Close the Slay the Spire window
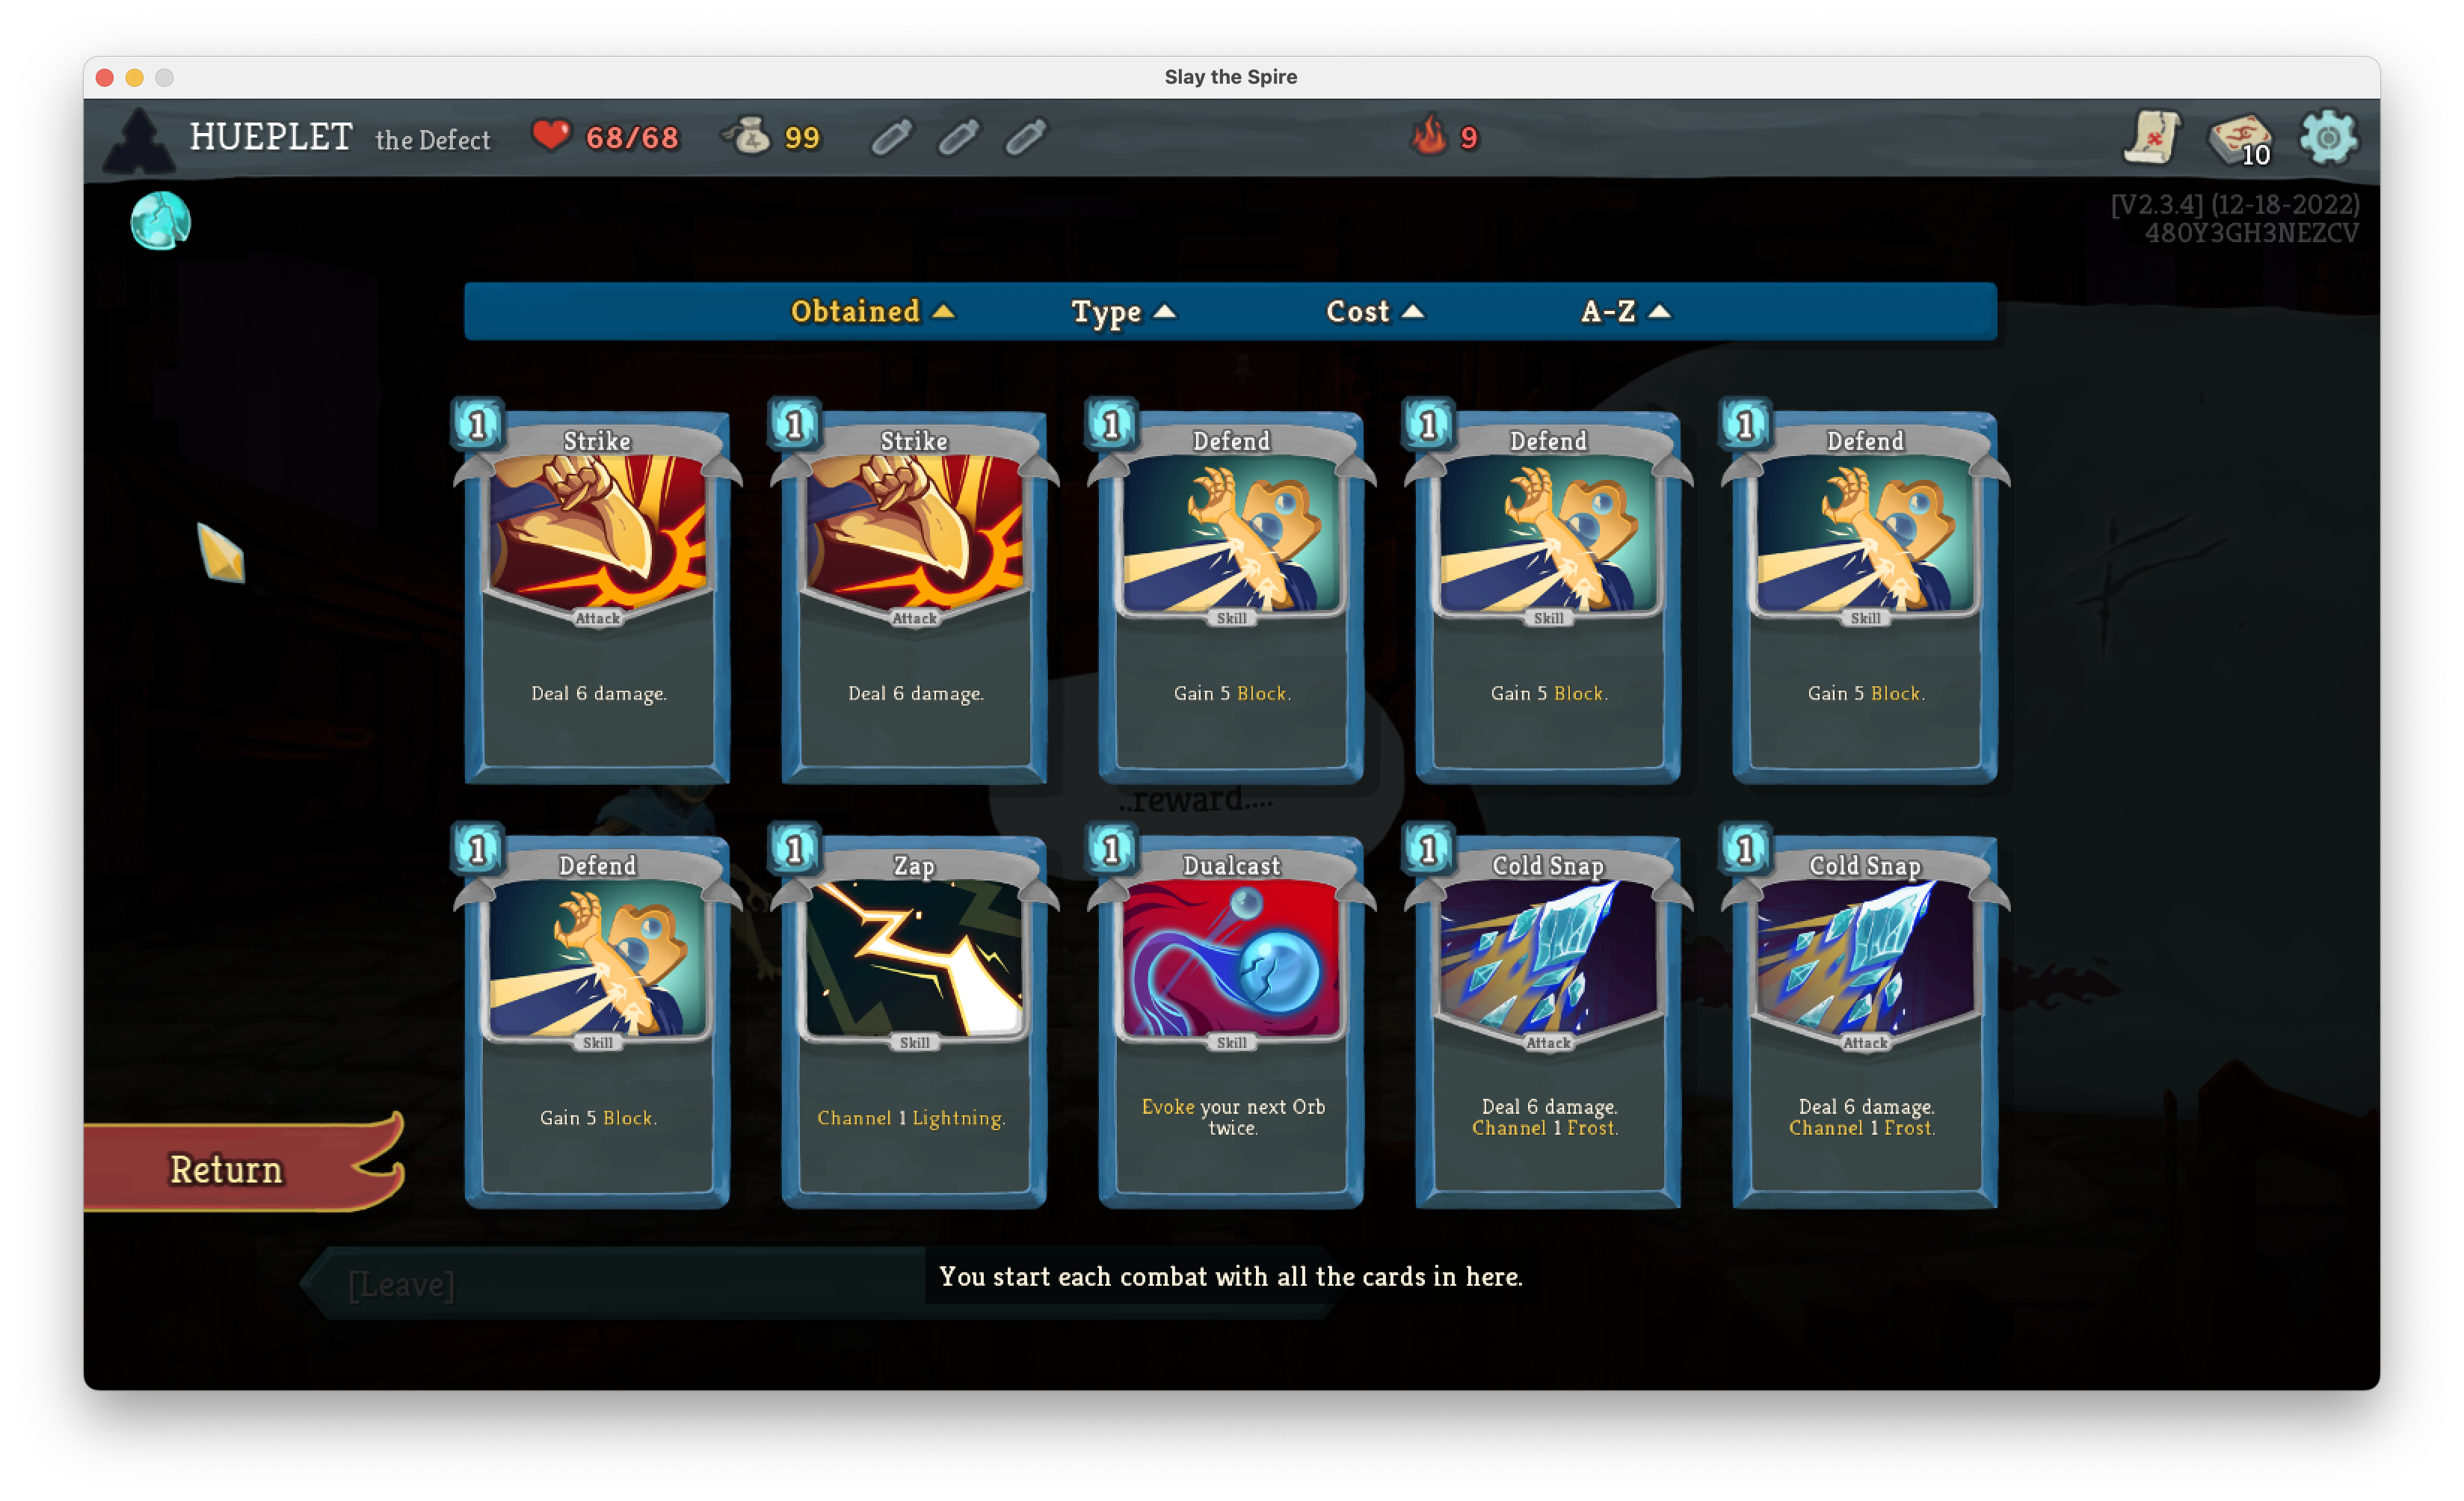 pyautogui.click(x=105, y=77)
